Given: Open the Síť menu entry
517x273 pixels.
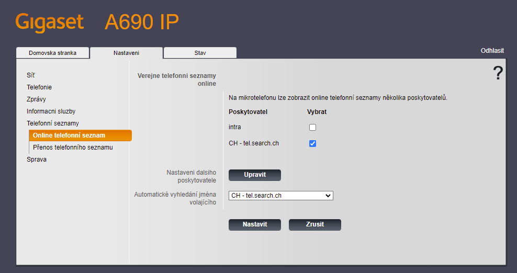Looking at the screenshot, I should (31, 75).
